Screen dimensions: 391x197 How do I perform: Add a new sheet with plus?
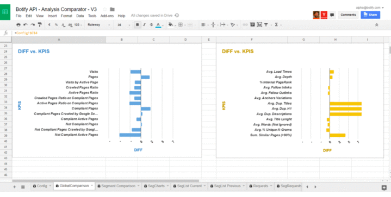15,187
